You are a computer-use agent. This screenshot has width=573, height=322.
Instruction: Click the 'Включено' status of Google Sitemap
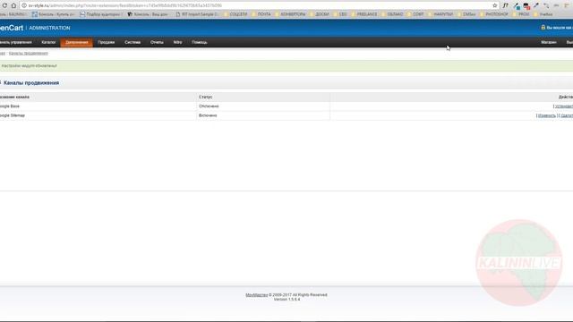(208, 115)
